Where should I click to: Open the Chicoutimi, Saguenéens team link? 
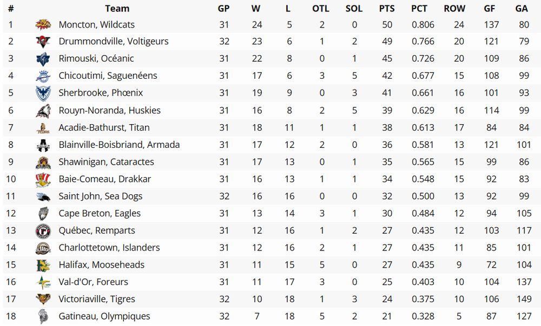pos(108,76)
